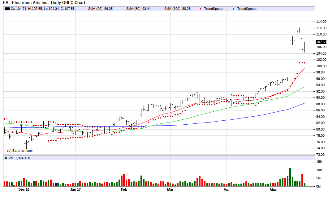328x199 pixels.
Task: Click the 'Feb' date axis label
Action: 124,189
